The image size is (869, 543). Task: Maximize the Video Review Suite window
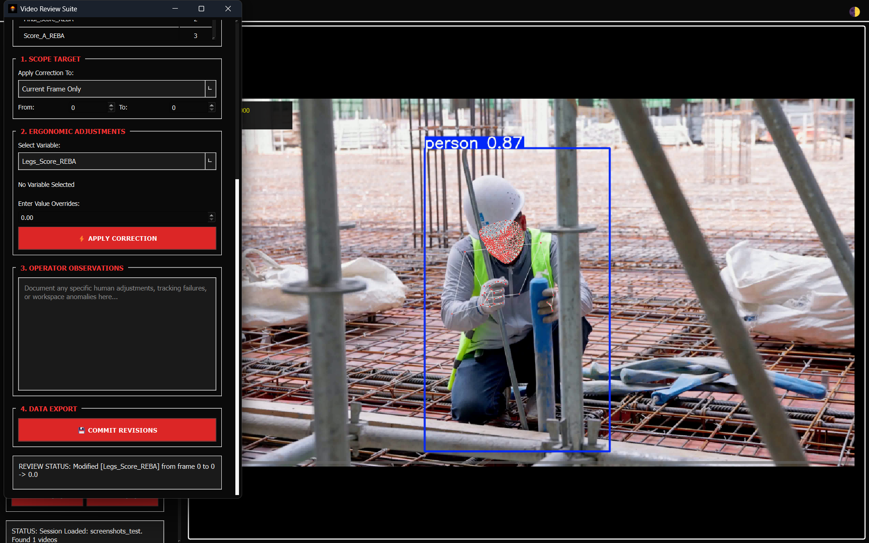pyautogui.click(x=201, y=9)
